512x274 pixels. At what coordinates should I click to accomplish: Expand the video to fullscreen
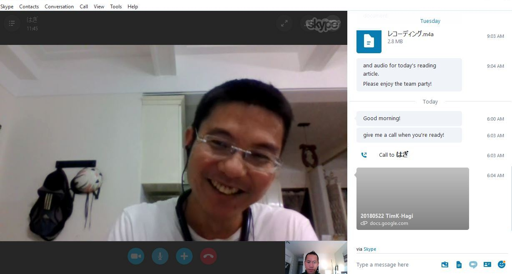284,23
